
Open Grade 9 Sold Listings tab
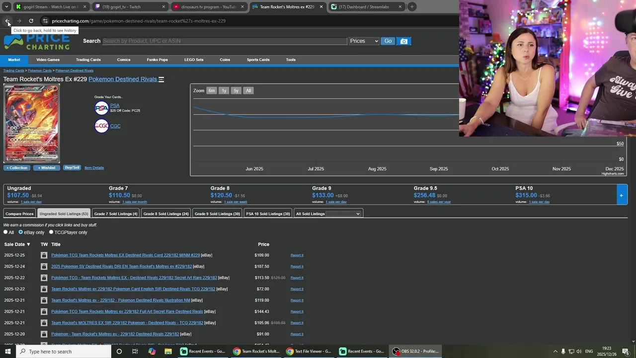(x=217, y=214)
